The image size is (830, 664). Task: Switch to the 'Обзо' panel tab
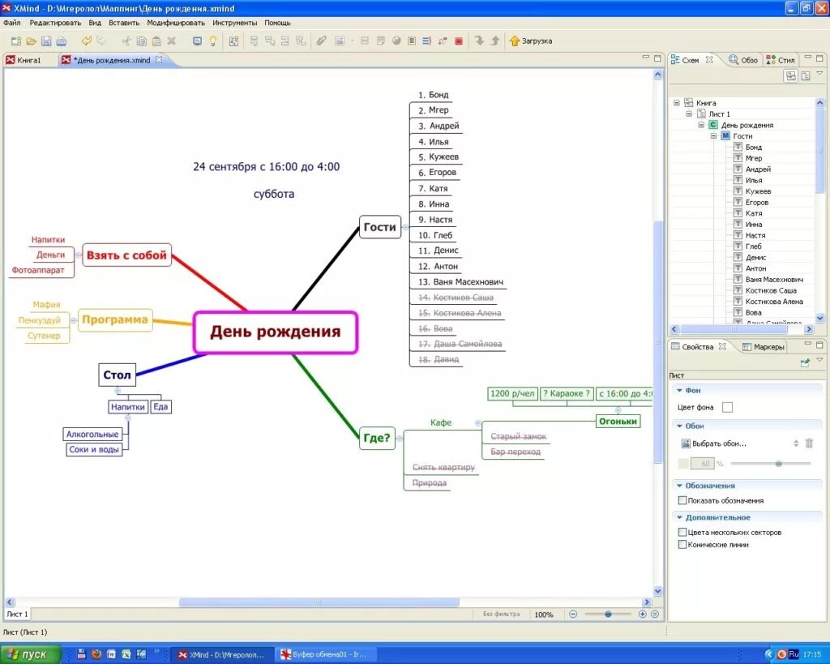click(x=743, y=60)
